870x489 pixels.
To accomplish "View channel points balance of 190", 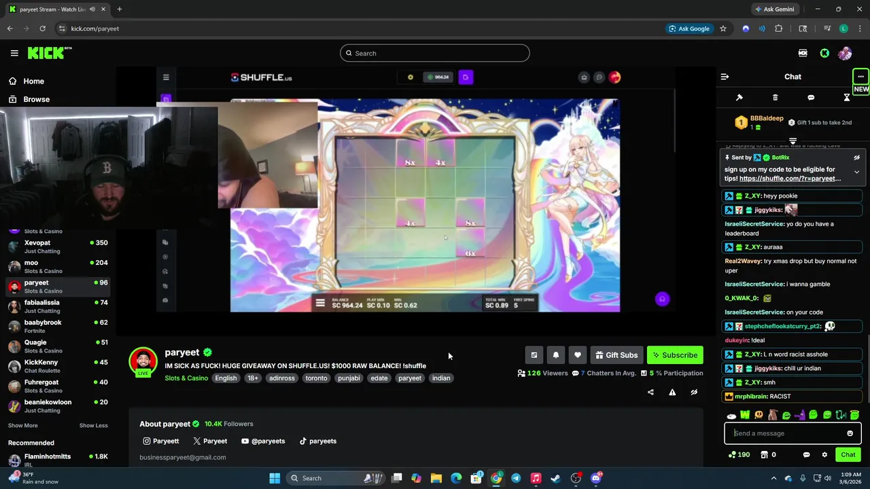I will coord(739,455).
